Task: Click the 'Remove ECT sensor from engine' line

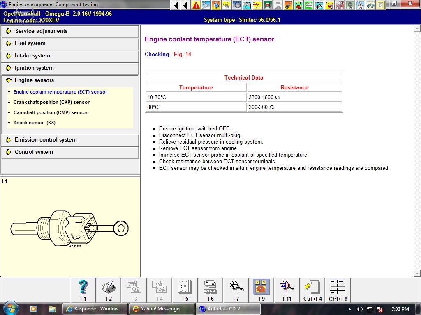Action: (x=199, y=148)
